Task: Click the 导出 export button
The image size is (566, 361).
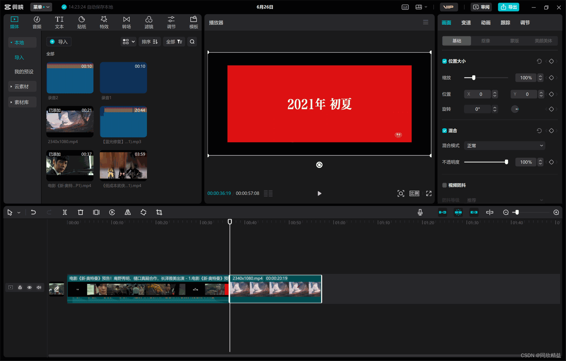Action: (509, 7)
